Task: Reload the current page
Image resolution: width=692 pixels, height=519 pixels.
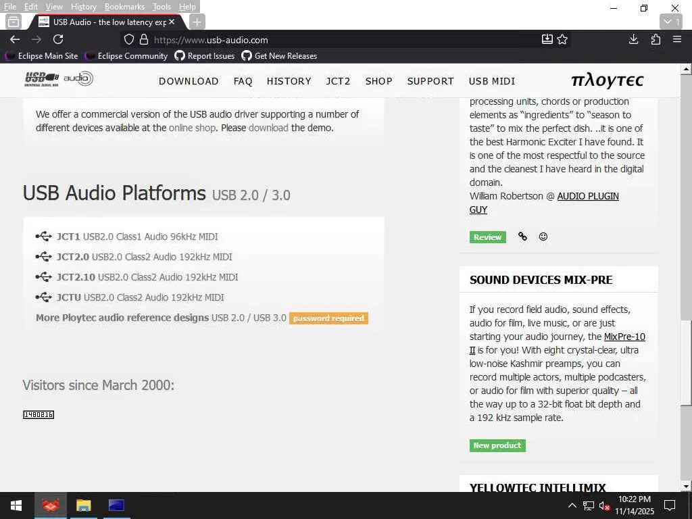Action: [58, 40]
